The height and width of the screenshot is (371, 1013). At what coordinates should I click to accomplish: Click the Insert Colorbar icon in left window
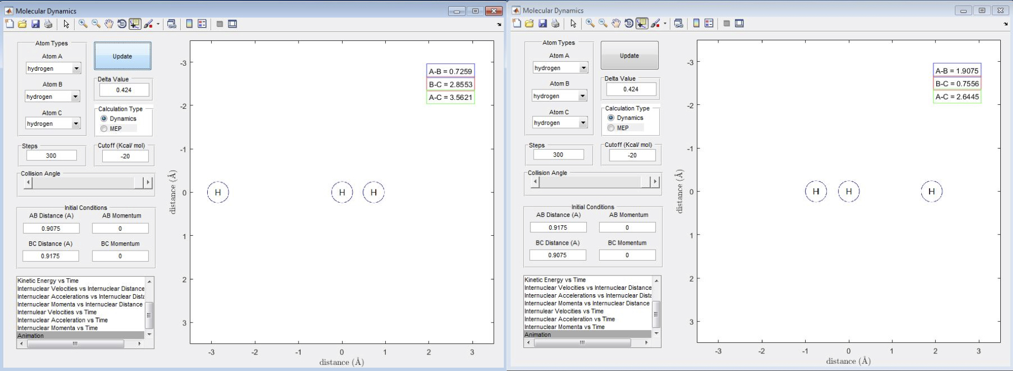[189, 24]
